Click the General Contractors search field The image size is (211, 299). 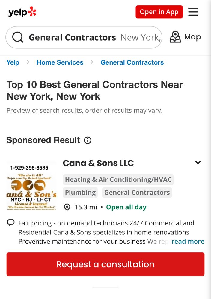pos(72,37)
